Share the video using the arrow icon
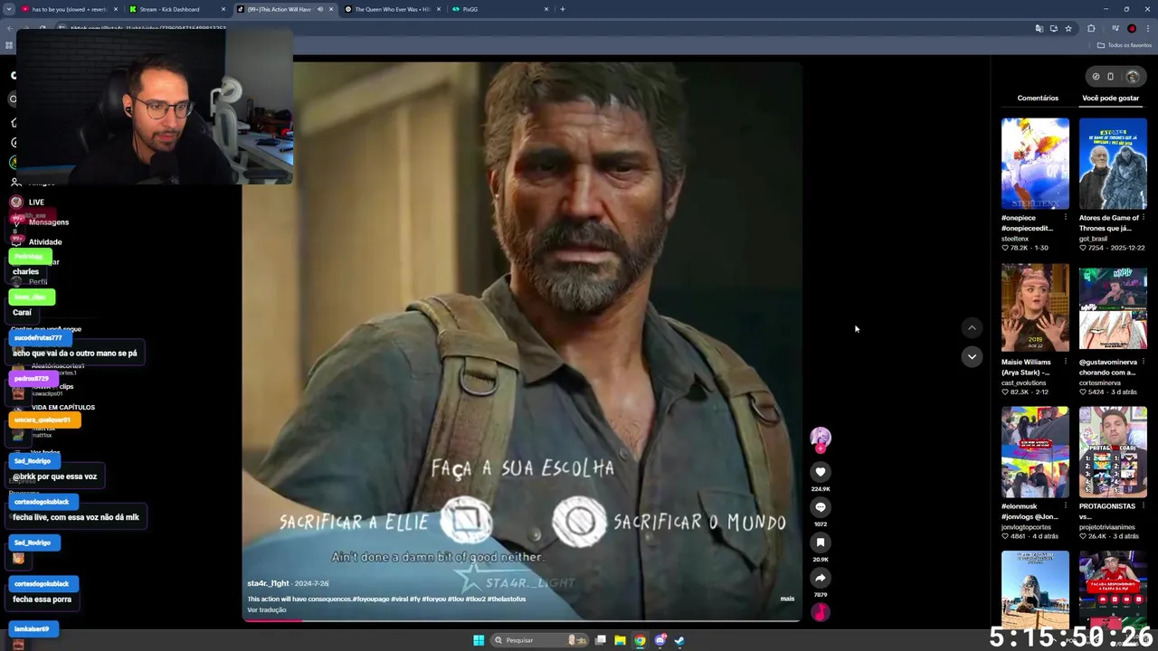Screen dimensions: 1158x651 coord(821,578)
